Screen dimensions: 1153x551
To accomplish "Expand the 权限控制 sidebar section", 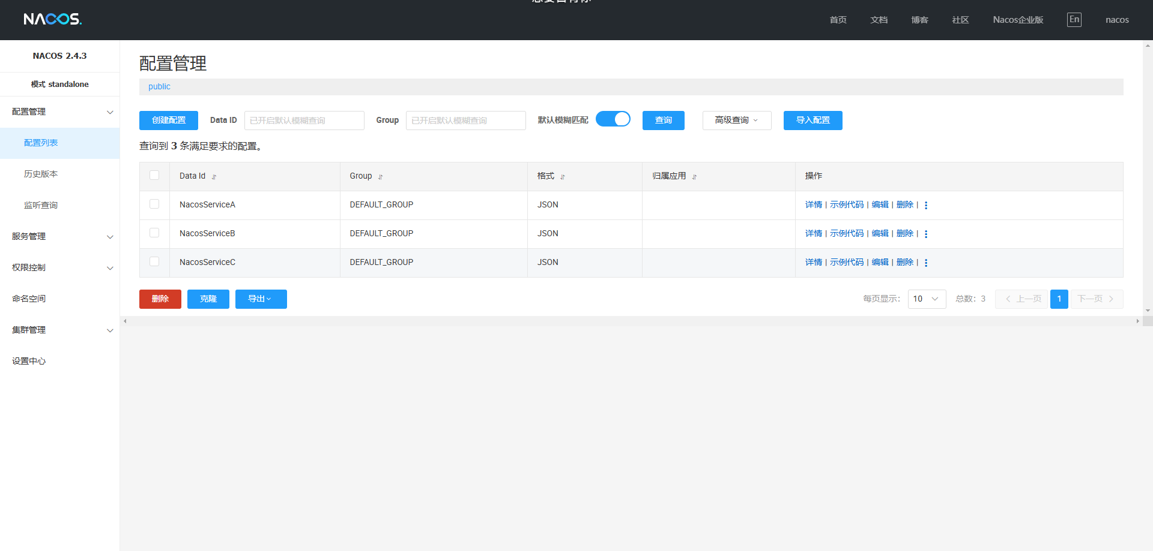I will (60, 268).
